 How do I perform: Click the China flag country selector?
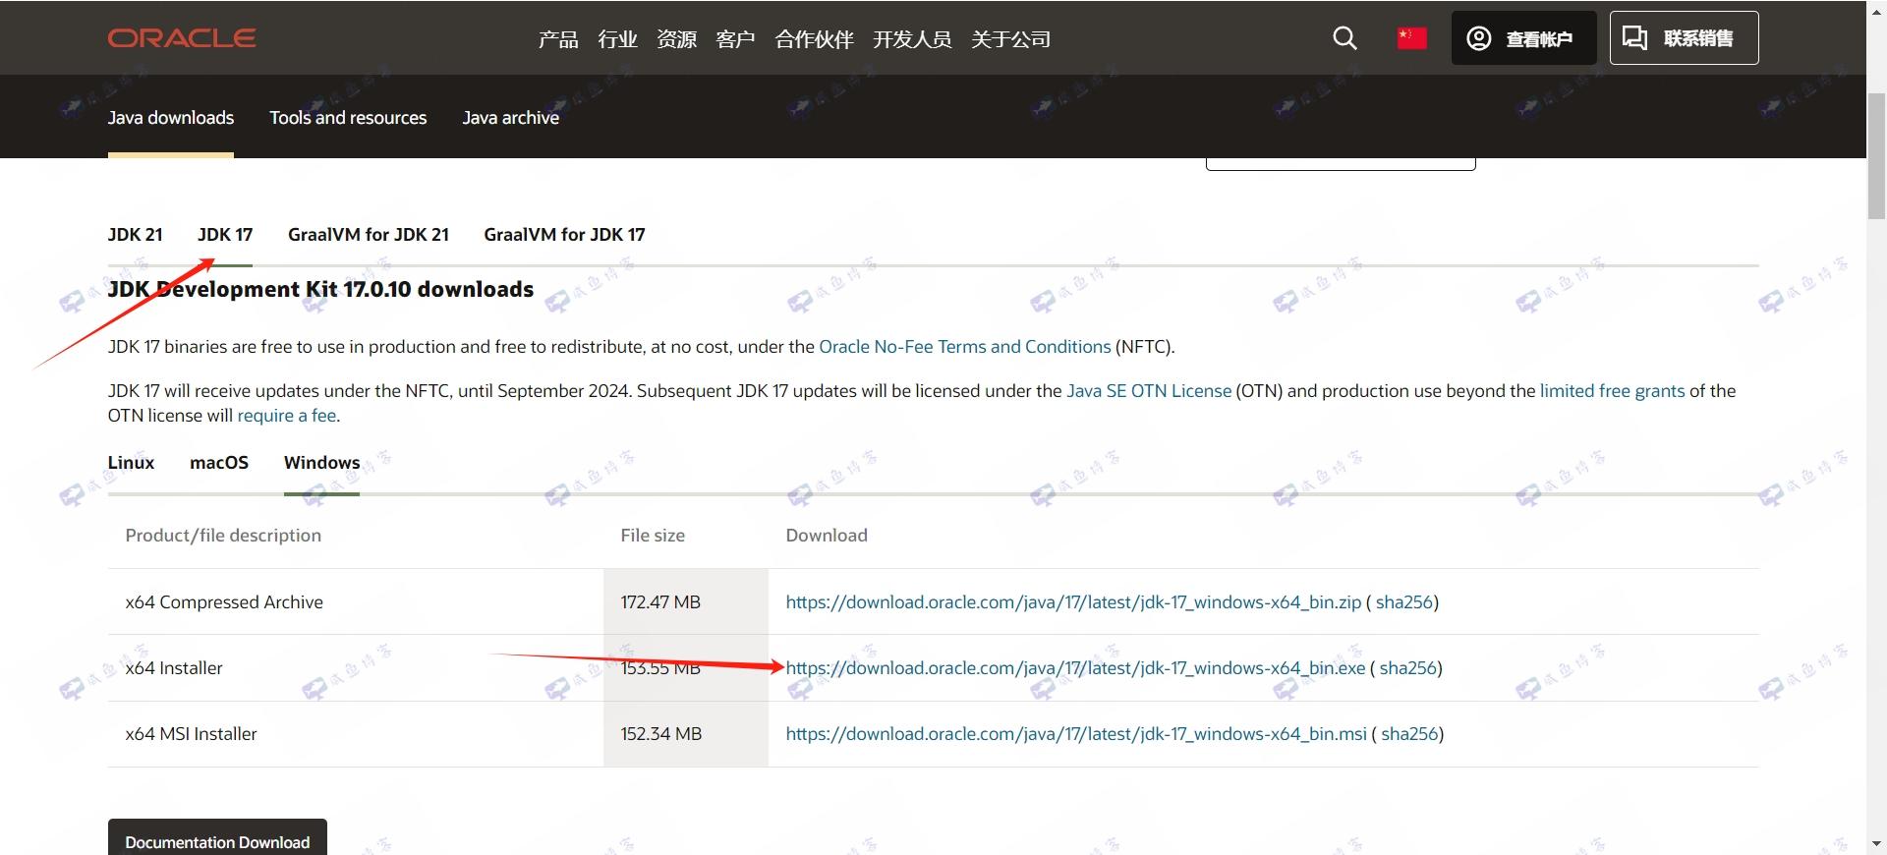[1411, 38]
